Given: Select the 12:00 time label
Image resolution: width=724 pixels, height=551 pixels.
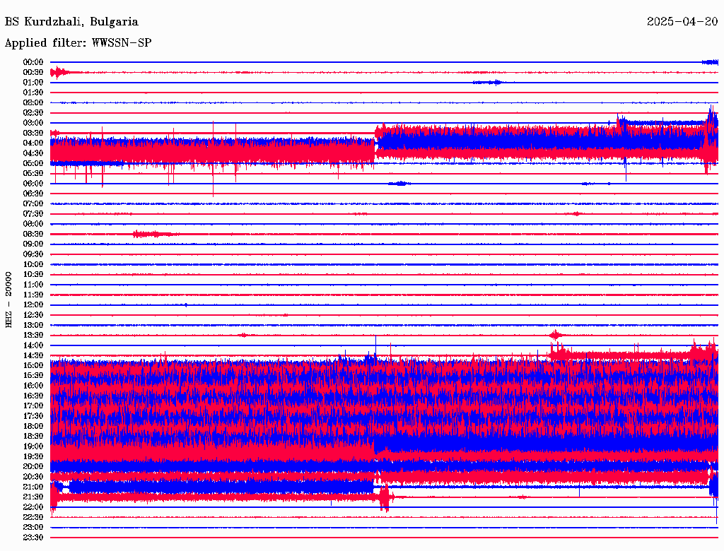Looking at the screenshot, I should 33,304.
